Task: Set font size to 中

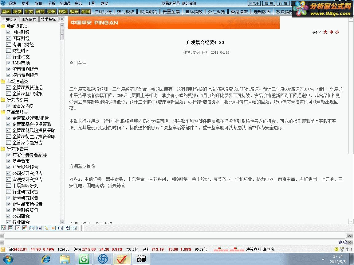Action: pos(331,32)
